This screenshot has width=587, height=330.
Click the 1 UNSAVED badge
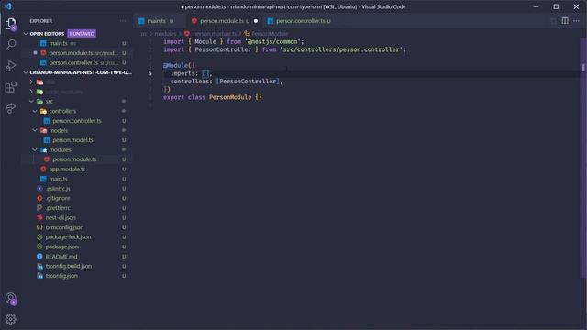82,34
